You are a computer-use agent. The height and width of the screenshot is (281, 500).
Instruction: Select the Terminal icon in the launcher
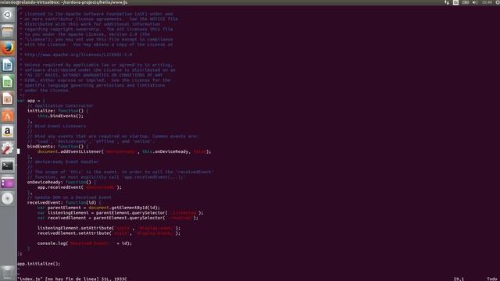coord(7,165)
